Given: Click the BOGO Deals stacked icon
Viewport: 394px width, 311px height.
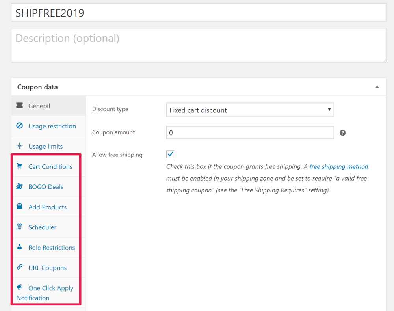Looking at the screenshot, I should (x=20, y=186).
